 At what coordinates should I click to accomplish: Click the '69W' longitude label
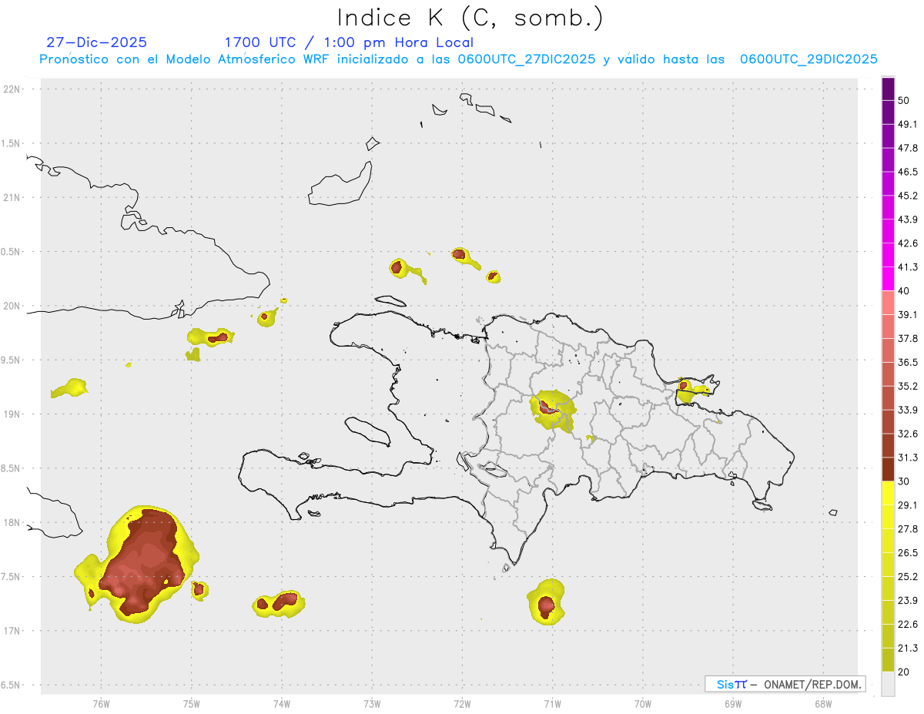tap(733, 704)
